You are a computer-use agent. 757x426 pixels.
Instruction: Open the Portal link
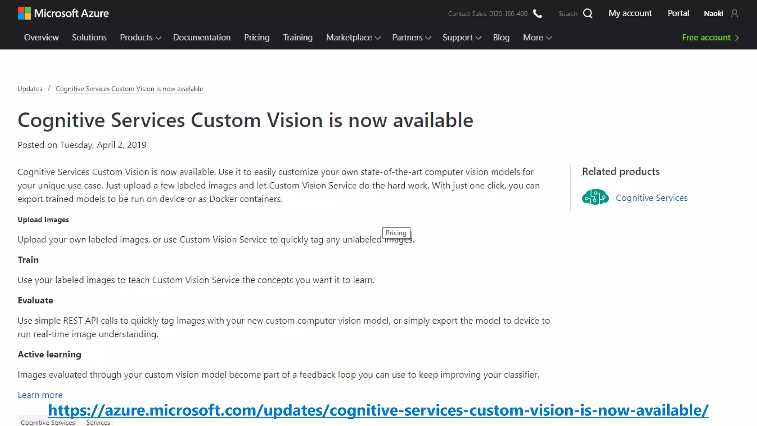(x=678, y=14)
